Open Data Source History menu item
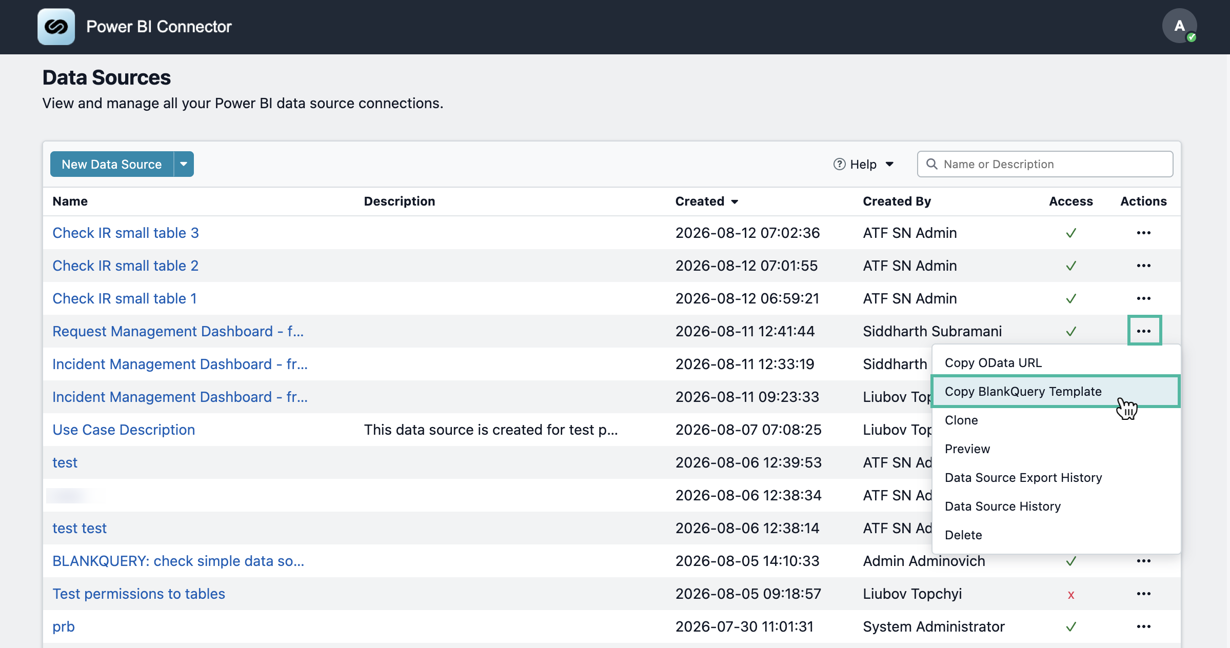The height and width of the screenshot is (648, 1230). (x=1056, y=507)
